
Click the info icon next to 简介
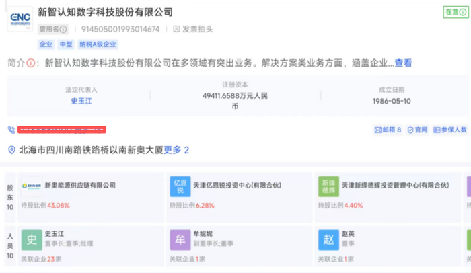coord(31,63)
